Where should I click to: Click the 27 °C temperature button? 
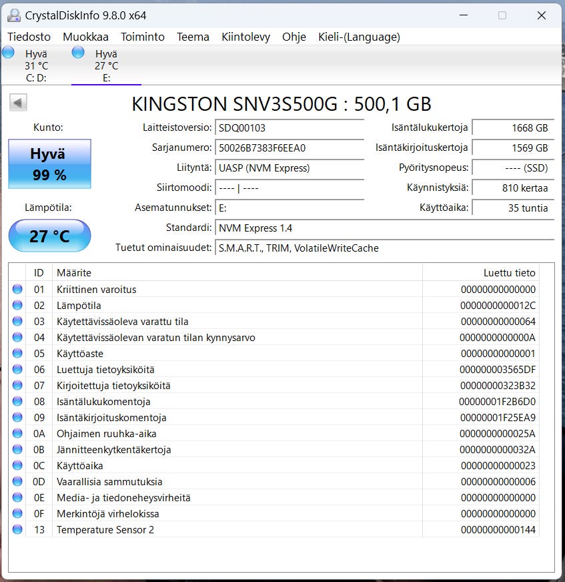tap(49, 236)
